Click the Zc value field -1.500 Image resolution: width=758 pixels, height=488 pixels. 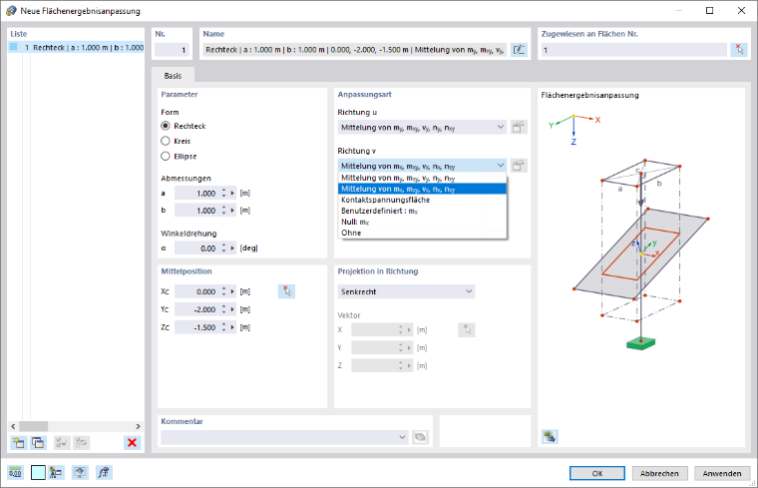point(196,327)
